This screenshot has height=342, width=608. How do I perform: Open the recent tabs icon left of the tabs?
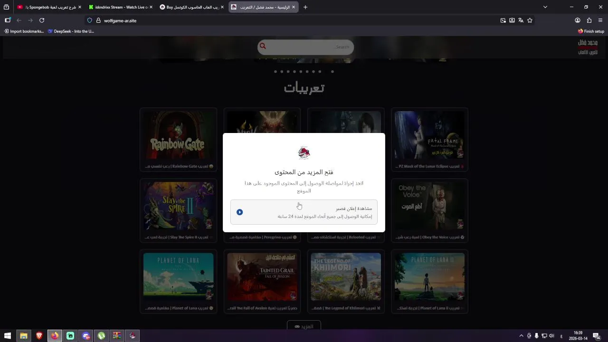[6, 7]
